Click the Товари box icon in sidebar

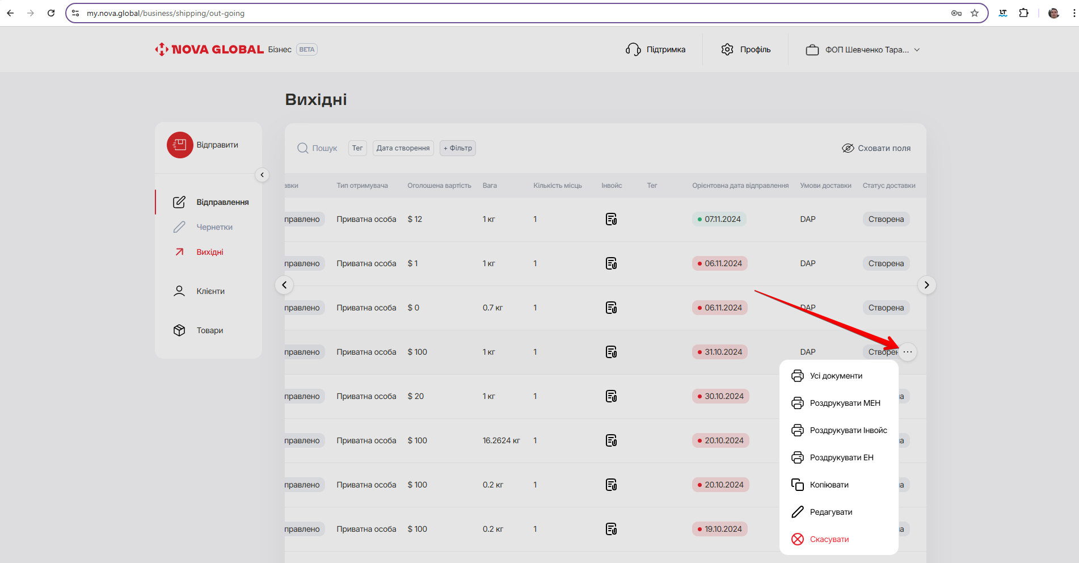179,331
